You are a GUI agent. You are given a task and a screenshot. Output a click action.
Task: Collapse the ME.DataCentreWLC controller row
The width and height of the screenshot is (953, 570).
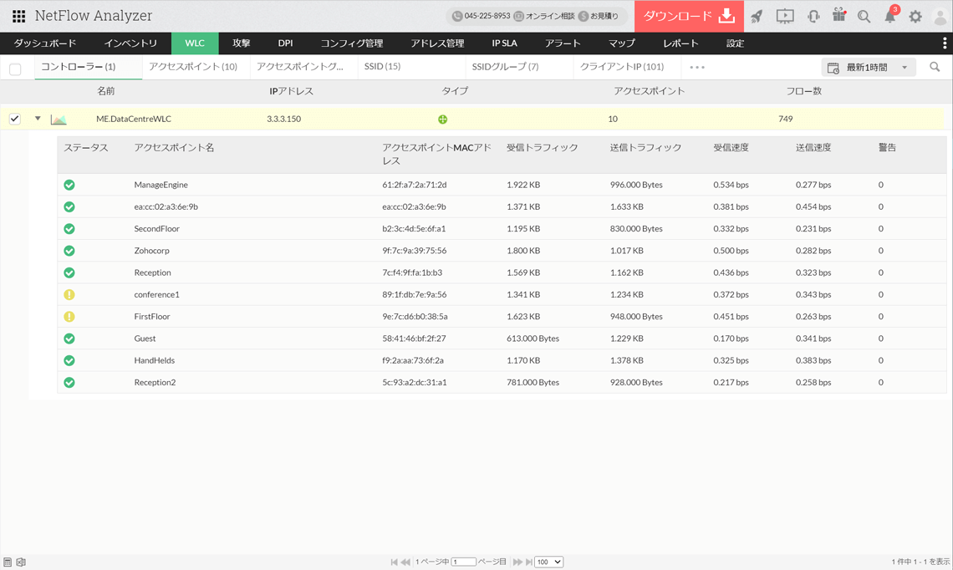[38, 119]
